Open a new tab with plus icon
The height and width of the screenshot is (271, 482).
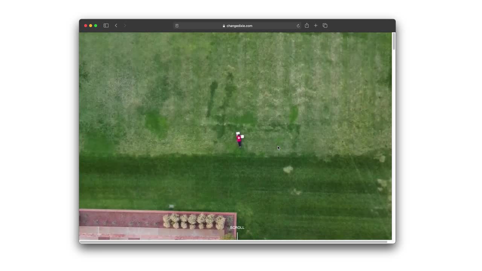316,26
